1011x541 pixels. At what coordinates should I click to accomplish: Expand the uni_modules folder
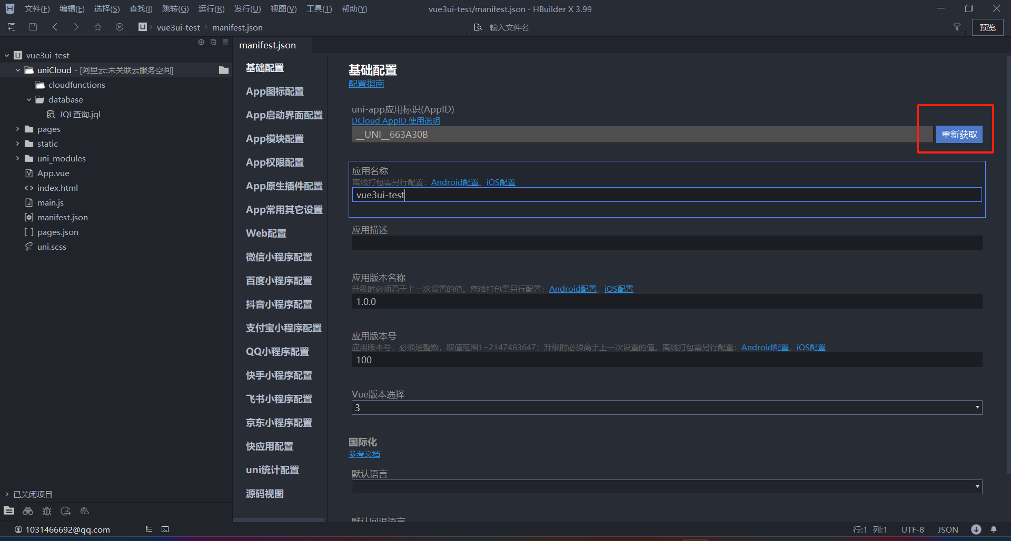coord(18,158)
